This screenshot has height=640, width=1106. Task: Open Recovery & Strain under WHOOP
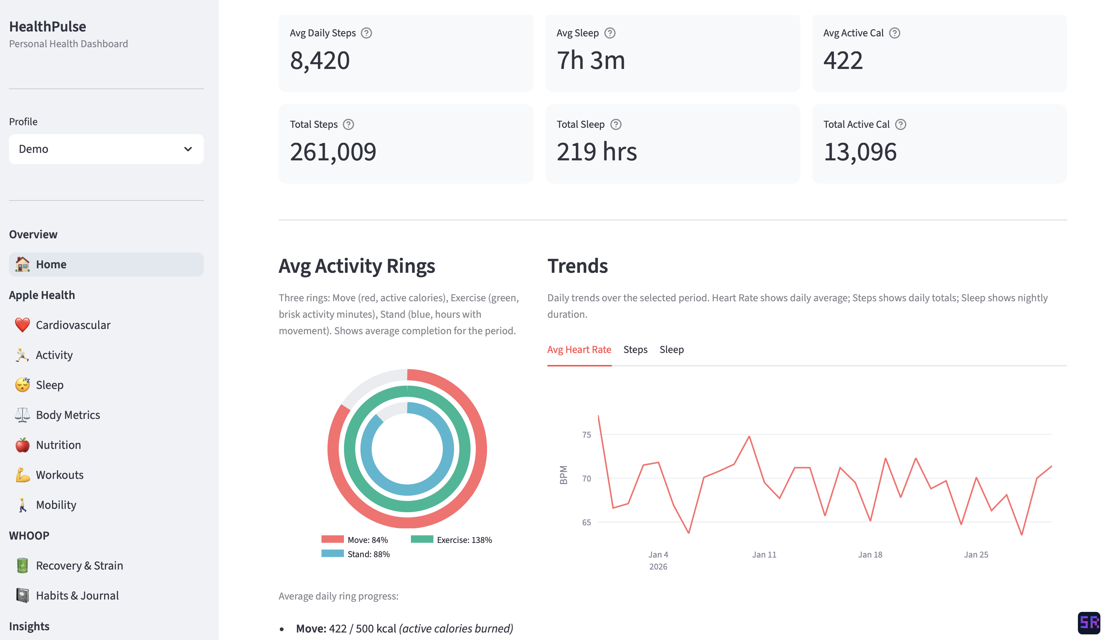[x=79, y=565]
